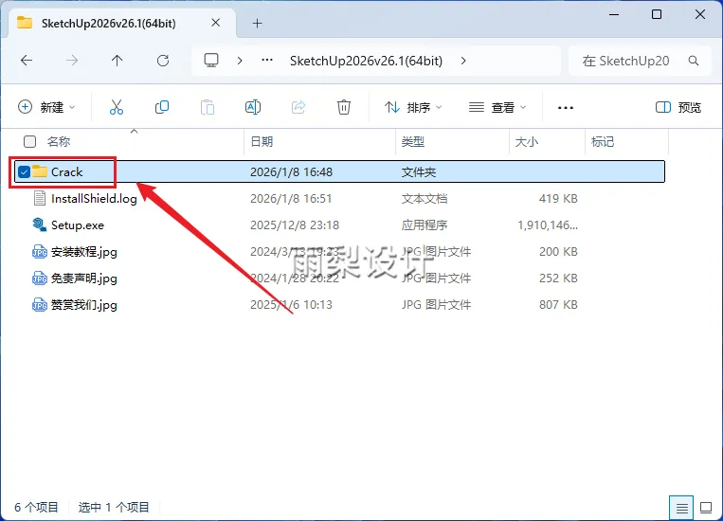Sort by 标记 column header
723x521 pixels.
(603, 141)
